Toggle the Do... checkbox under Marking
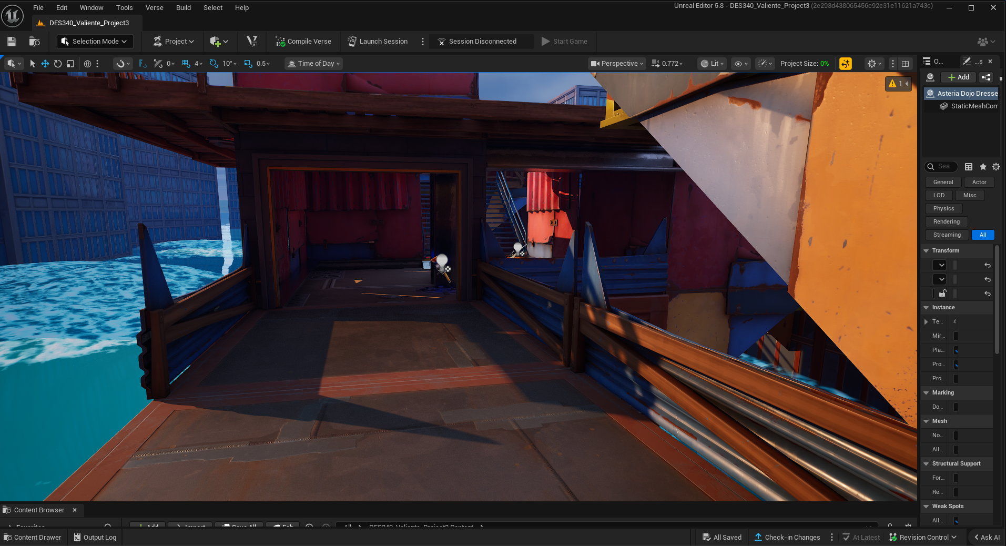Screen dimensions: 1006x546 (x=956, y=407)
